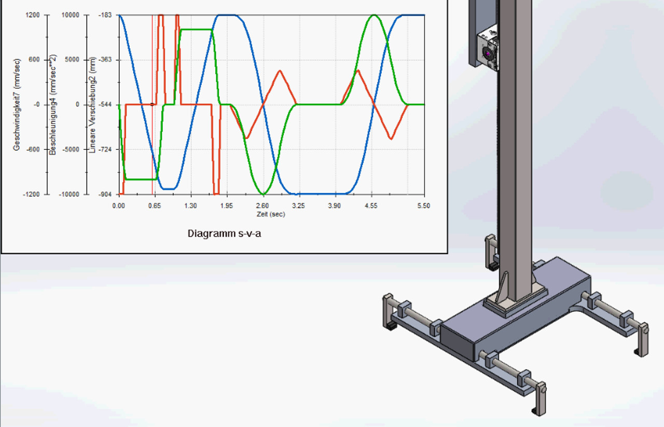This screenshot has height=427, width=664.
Task: Click the 5.50 tick on time axis
Action: coord(423,206)
